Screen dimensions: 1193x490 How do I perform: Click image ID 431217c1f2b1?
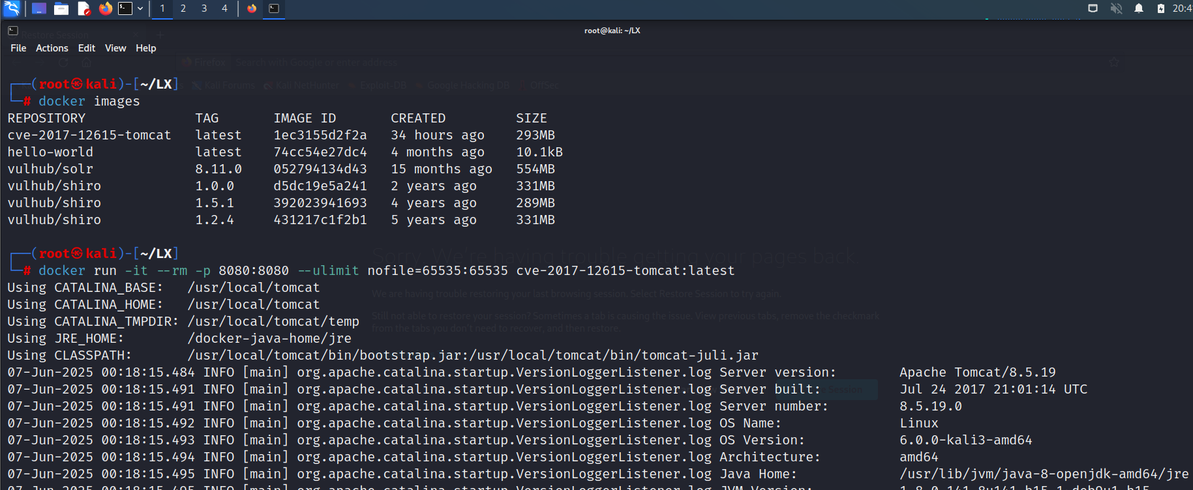320,220
